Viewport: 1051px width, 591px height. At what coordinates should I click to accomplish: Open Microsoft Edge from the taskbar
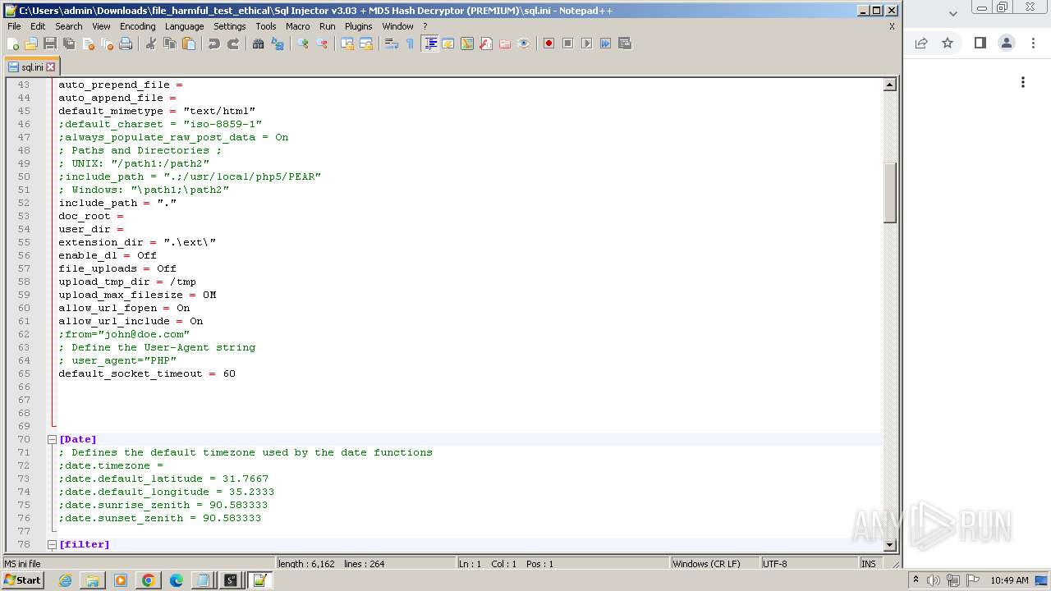[x=176, y=580]
